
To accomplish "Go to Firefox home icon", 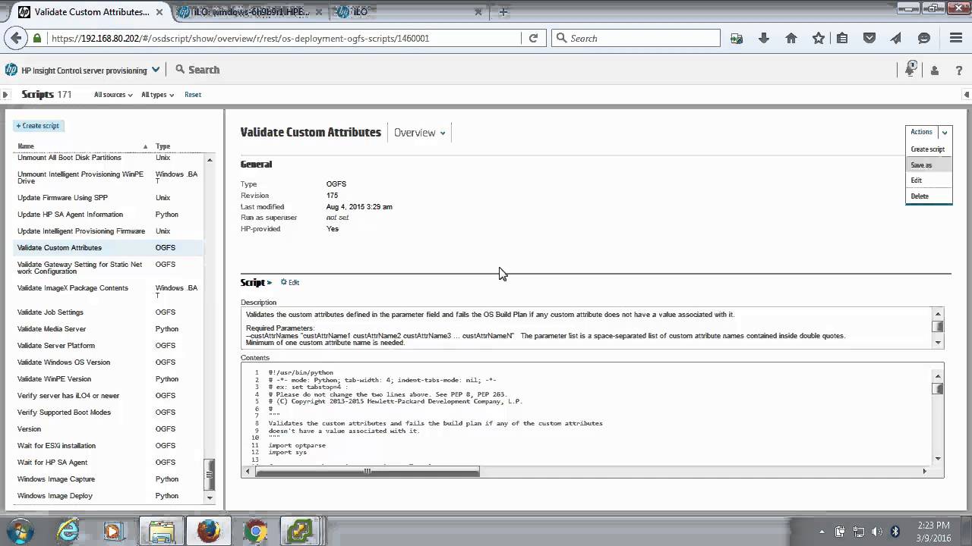I will point(791,38).
